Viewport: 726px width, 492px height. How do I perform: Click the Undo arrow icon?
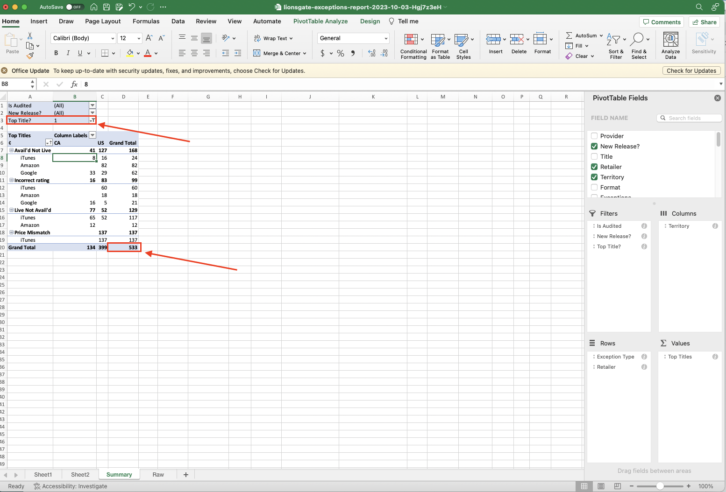point(132,7)
